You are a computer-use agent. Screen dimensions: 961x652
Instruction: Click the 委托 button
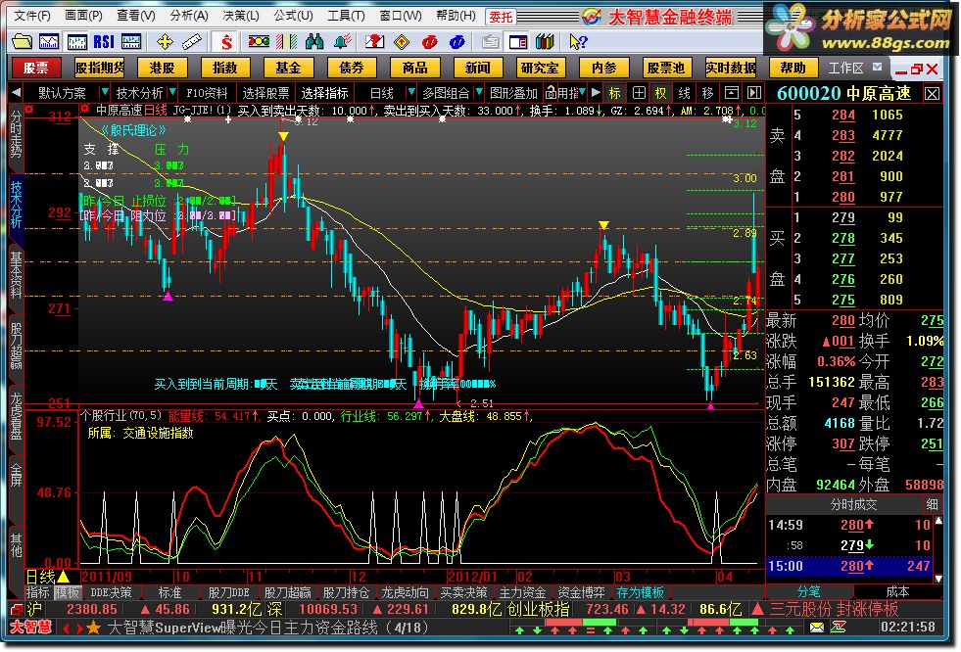501,17
